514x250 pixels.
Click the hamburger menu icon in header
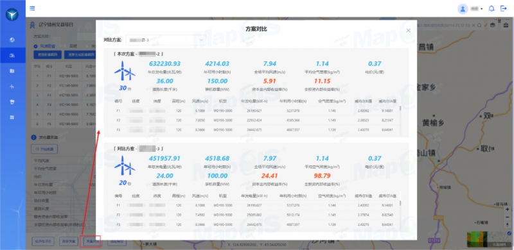point(32,8)
